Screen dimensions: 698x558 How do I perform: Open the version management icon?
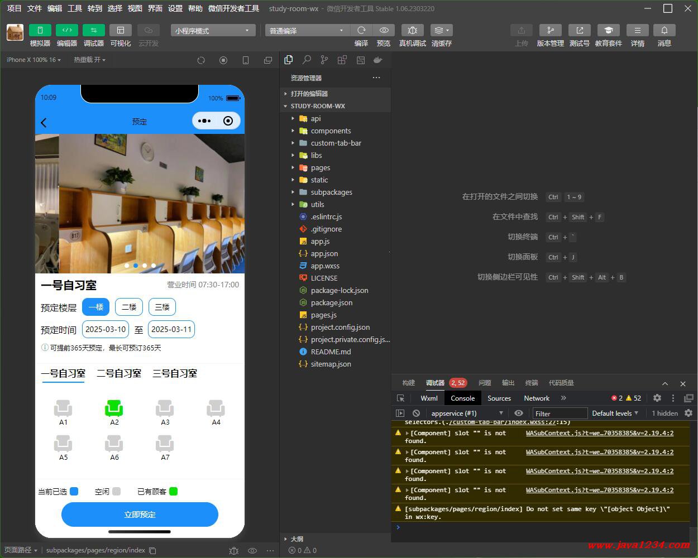click(x=550, y=30)
